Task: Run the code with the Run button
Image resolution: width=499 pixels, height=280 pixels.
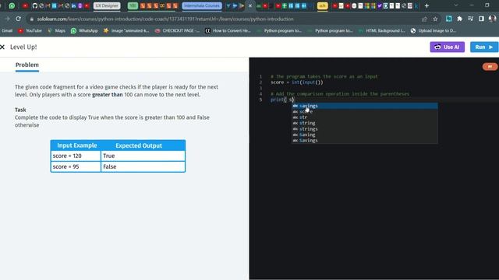Action: [x=484, y=47]
